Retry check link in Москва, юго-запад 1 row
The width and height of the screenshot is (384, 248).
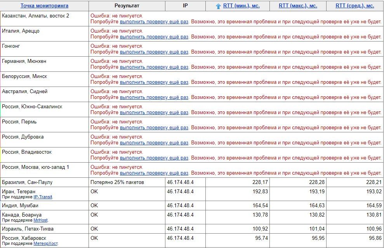(154, 173)
